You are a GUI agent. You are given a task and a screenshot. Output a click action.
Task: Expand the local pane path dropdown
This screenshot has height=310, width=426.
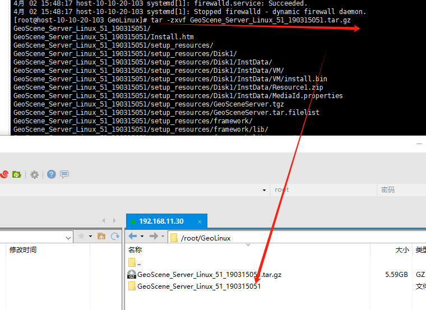coord(68,238)
